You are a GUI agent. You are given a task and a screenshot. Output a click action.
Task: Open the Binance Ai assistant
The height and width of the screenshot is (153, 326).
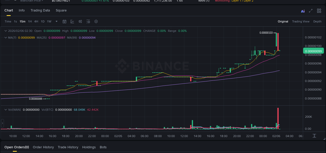coord(303,11)
